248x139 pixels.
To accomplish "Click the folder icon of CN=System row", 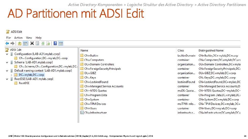I will (x=82, y=99).
